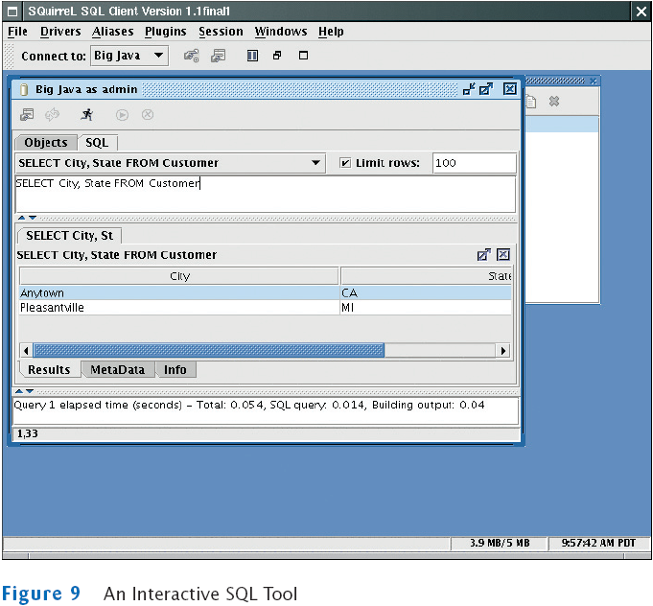Click the City column header
The height and width of the screenshot is (606, 653).
[x=179, y=276]
